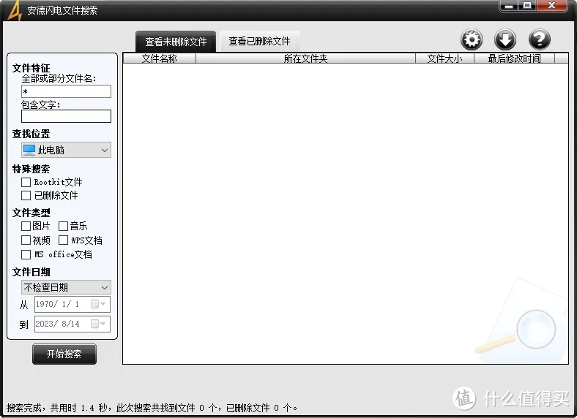Screen dimensions: 577x418
Task: Click the download arrow icon
Action: [505, 39]
